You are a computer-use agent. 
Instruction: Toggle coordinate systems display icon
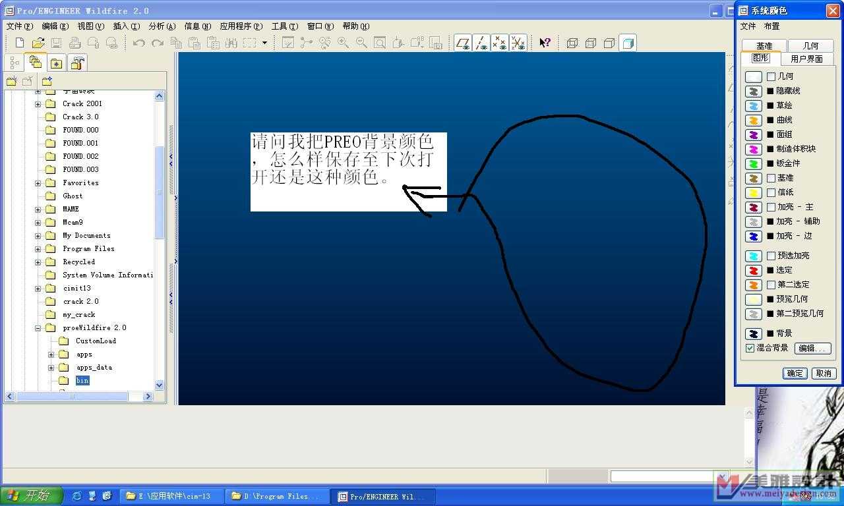coord(518,43)
